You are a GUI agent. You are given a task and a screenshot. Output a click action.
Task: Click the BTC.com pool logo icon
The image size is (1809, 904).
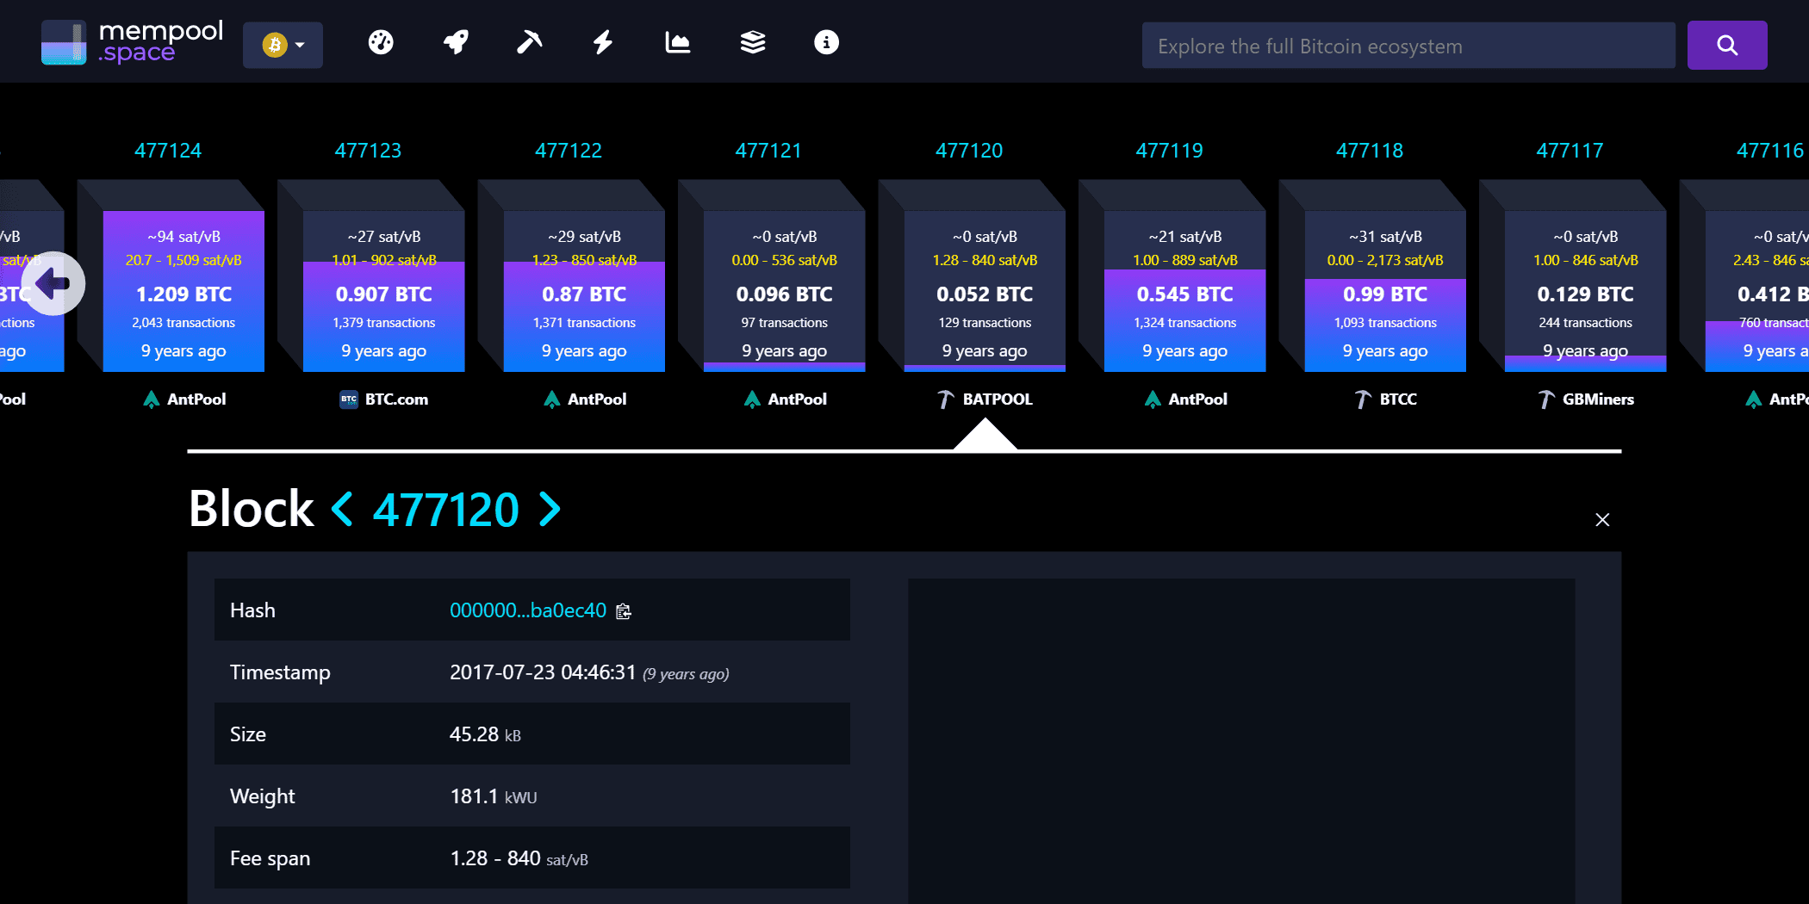[349, 399]
